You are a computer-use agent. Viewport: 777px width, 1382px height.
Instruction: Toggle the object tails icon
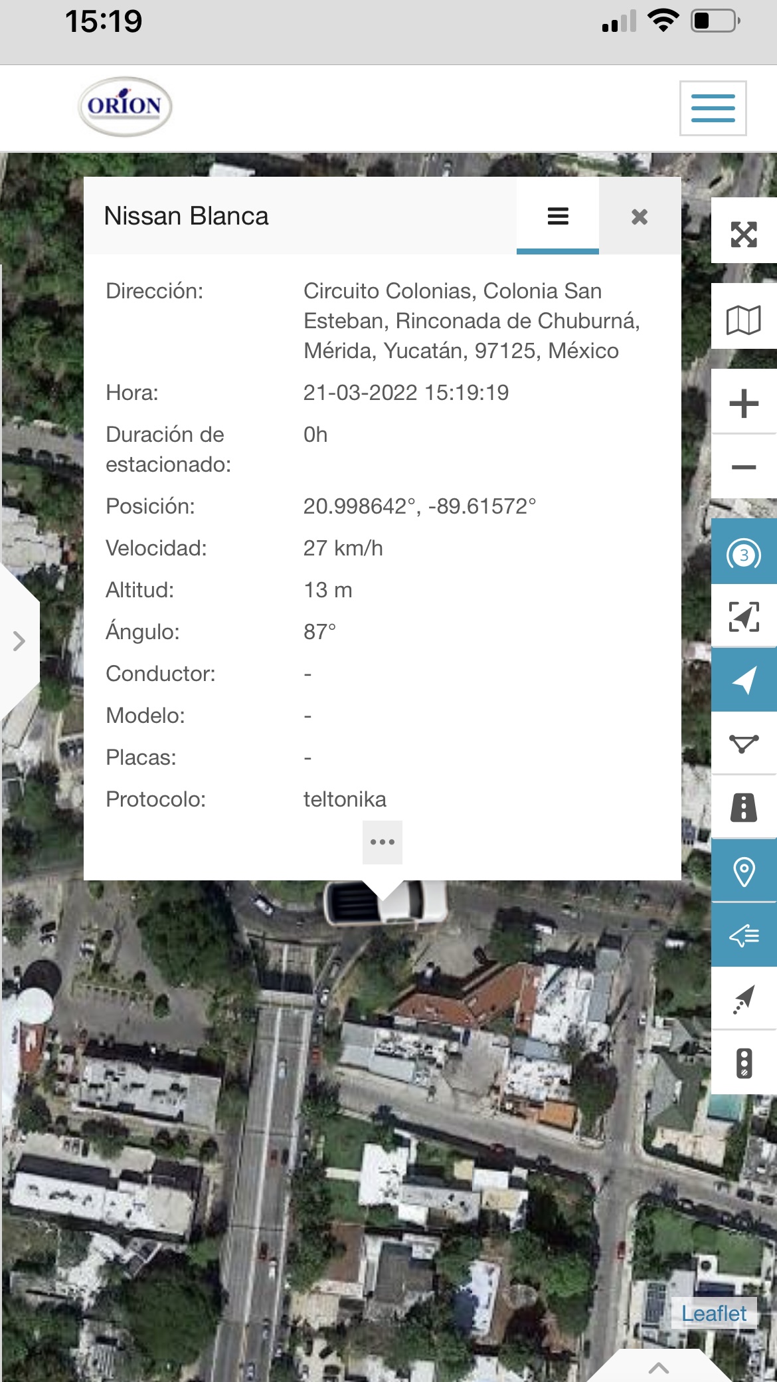click(744, 999)
